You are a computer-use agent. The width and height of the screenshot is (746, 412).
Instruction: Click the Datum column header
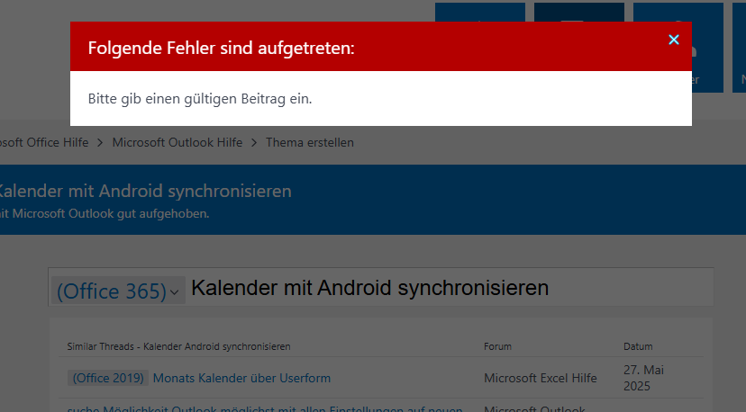(638, 346)
